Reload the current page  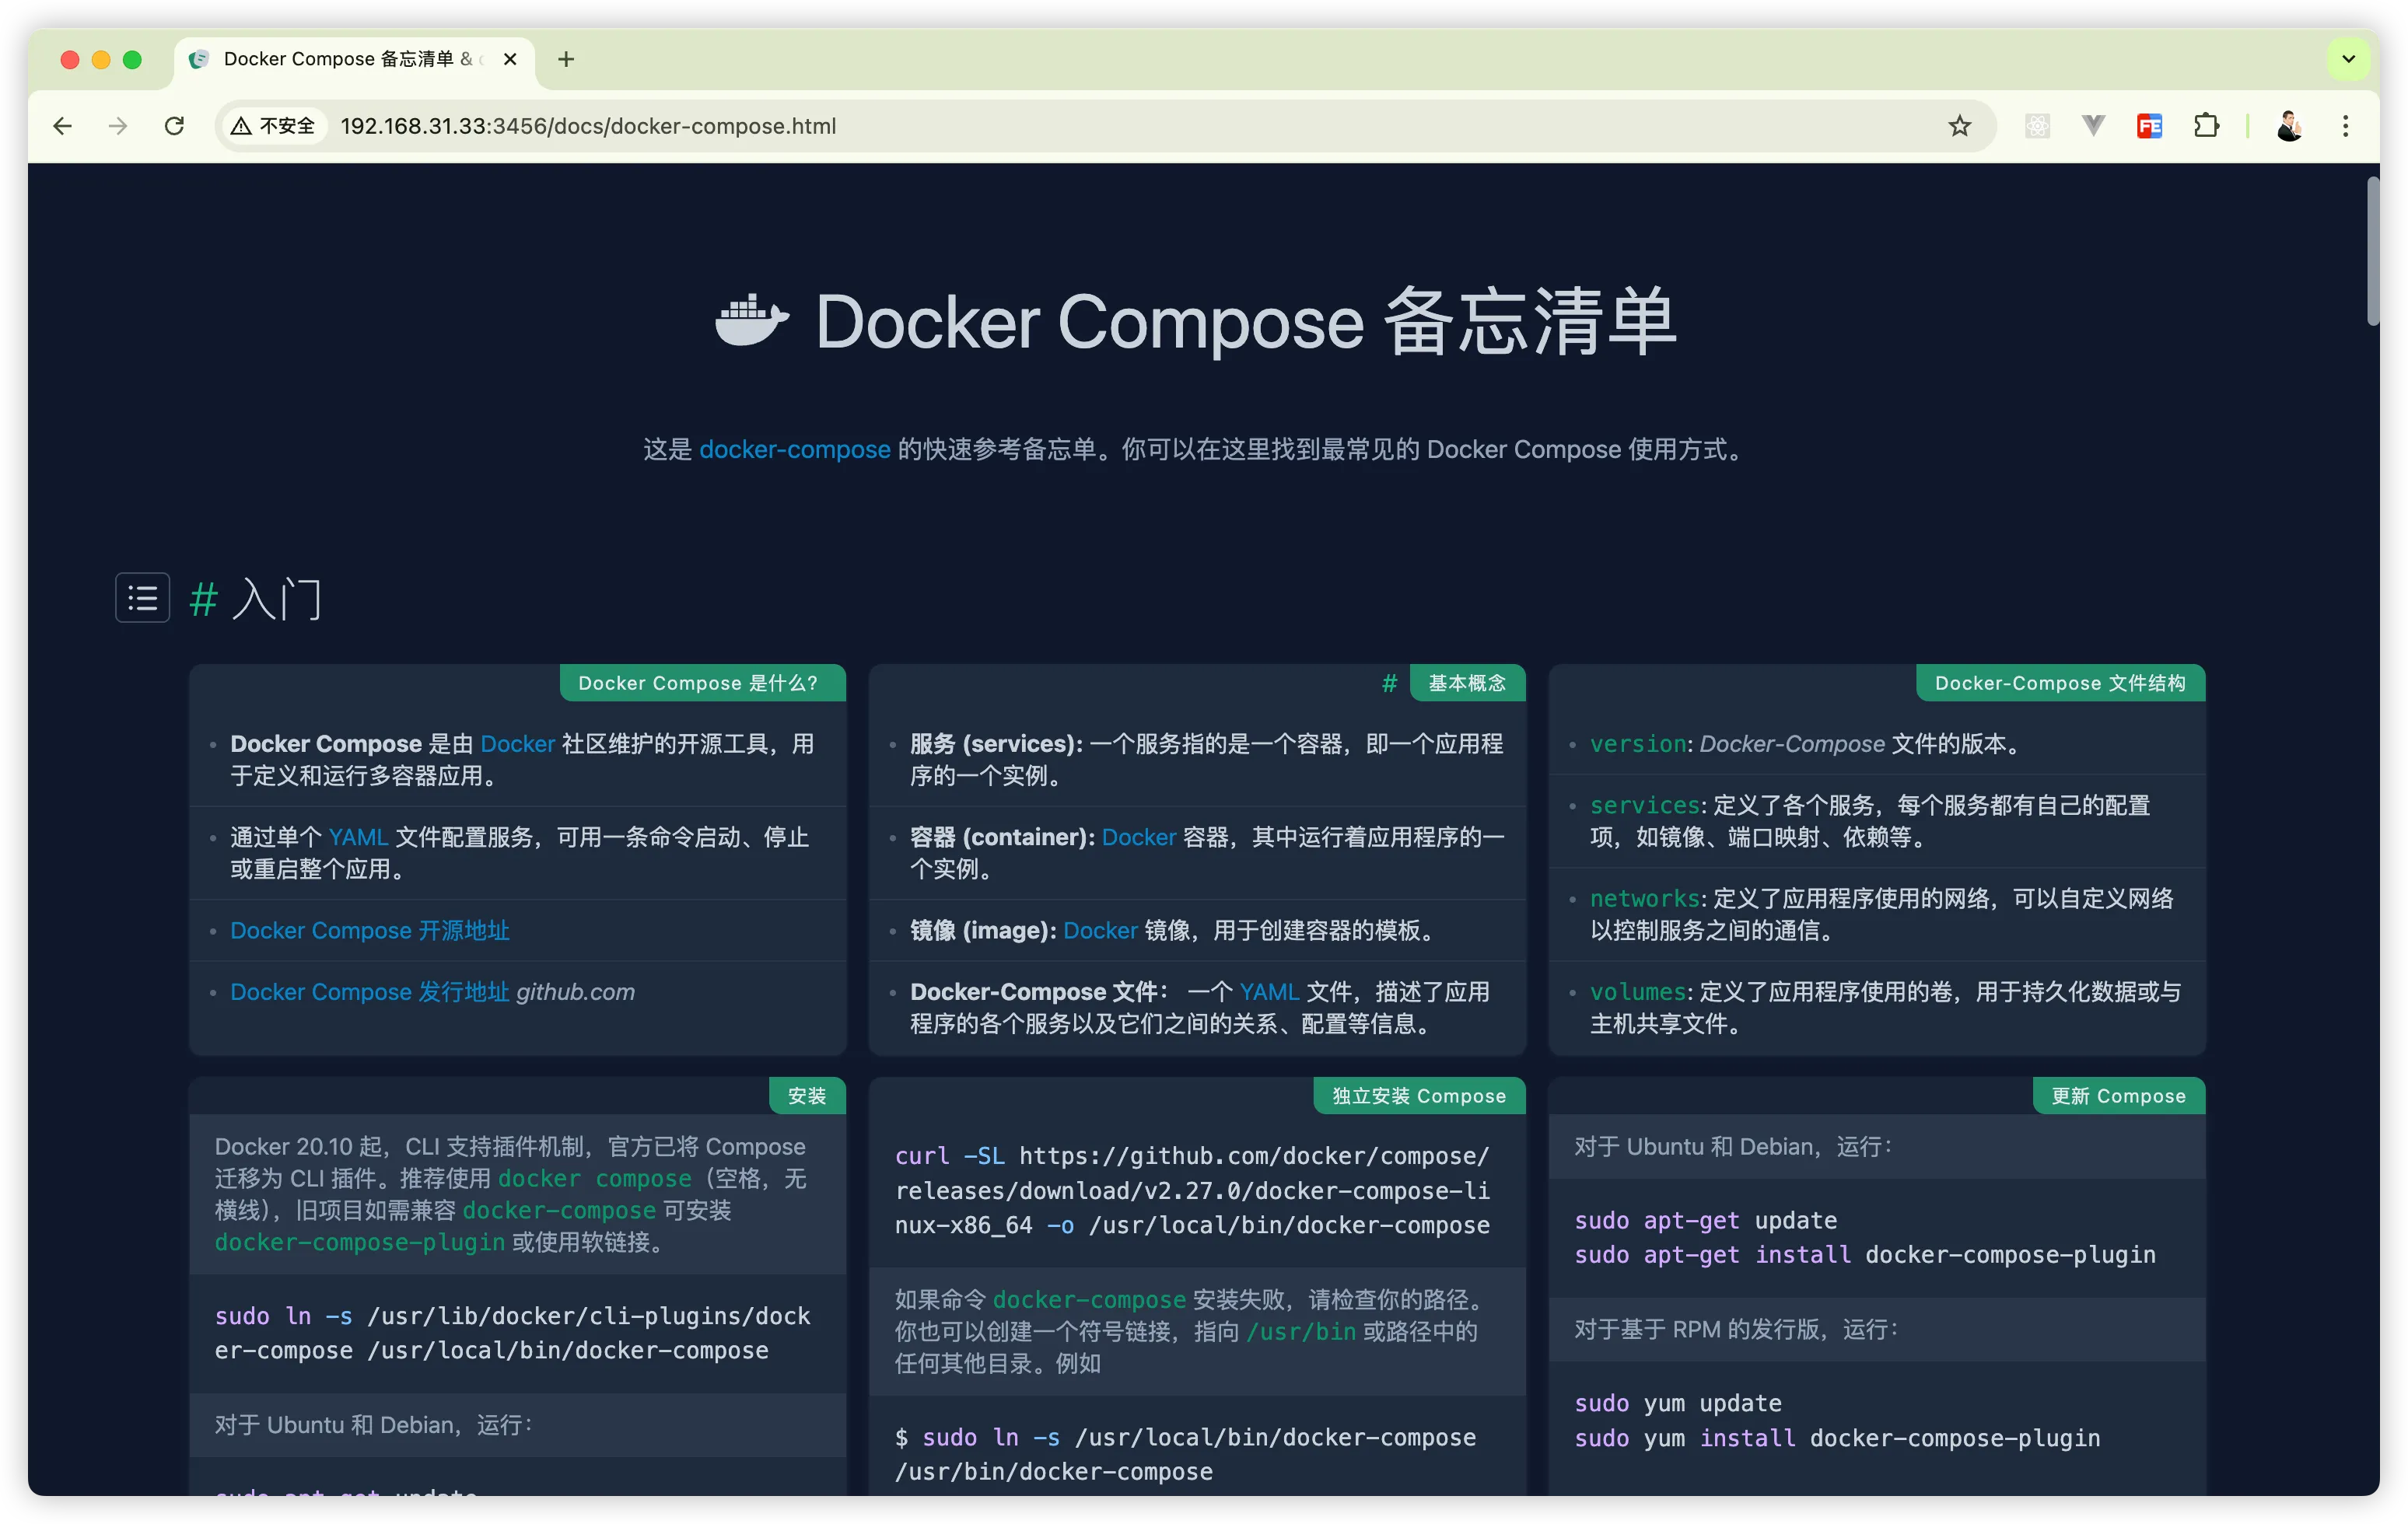[x=174, y=126]
